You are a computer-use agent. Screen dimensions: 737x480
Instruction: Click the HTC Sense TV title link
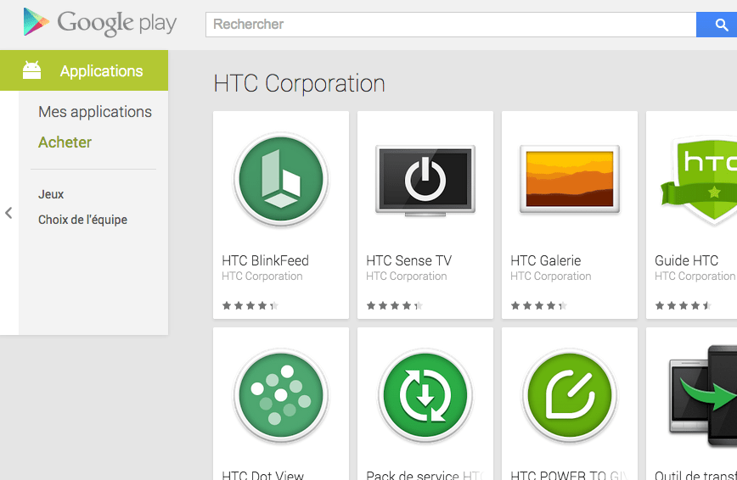click(409, 260)
